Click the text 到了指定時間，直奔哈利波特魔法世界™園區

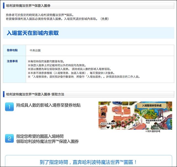click(x=88, y=162)
